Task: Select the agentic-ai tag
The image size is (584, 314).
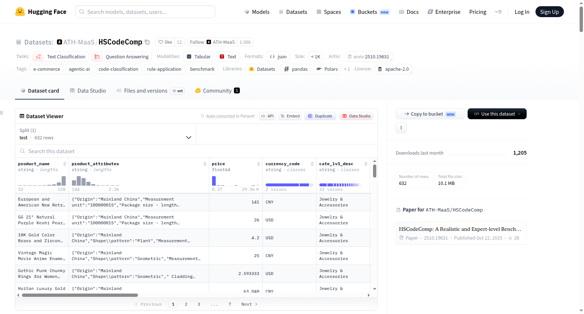Action: (79, 69)
